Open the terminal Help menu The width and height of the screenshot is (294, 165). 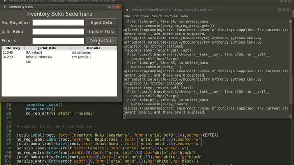[x=184, y=16]
